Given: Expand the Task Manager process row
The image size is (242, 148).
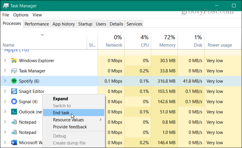Looking at the screenshot, I should [5, 71].
